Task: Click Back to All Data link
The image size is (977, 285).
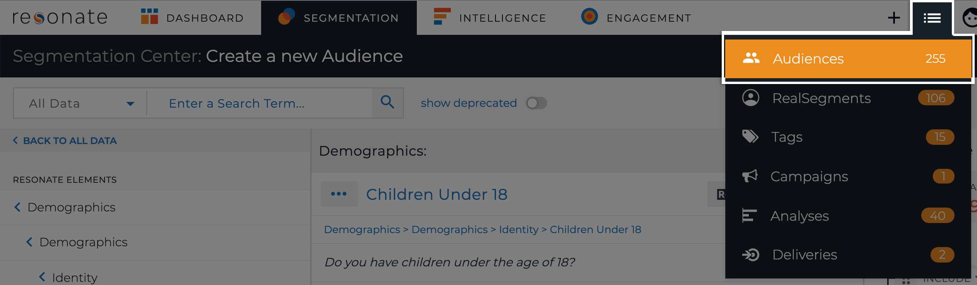Action: pyautogui.click(x=65, y=141)
